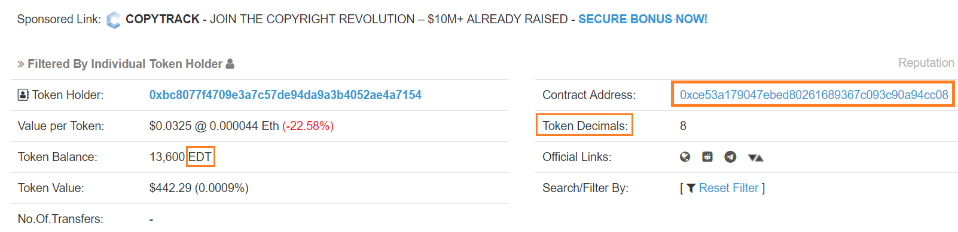Viewport: 958px width, 232px height.
Task: Click the $0.0325 value per token text
Action: point(170,126)
